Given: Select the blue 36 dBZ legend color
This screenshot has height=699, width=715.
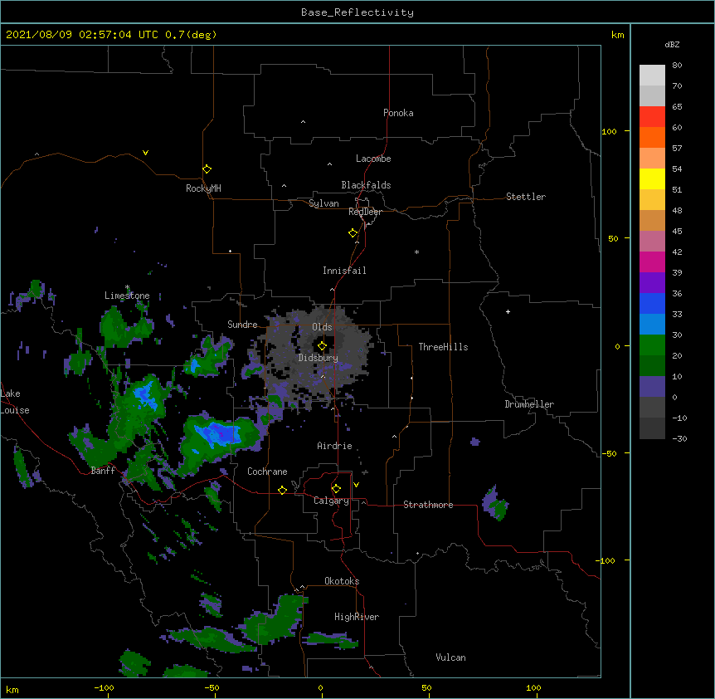Looking at the screenshot, I should 652,303.
